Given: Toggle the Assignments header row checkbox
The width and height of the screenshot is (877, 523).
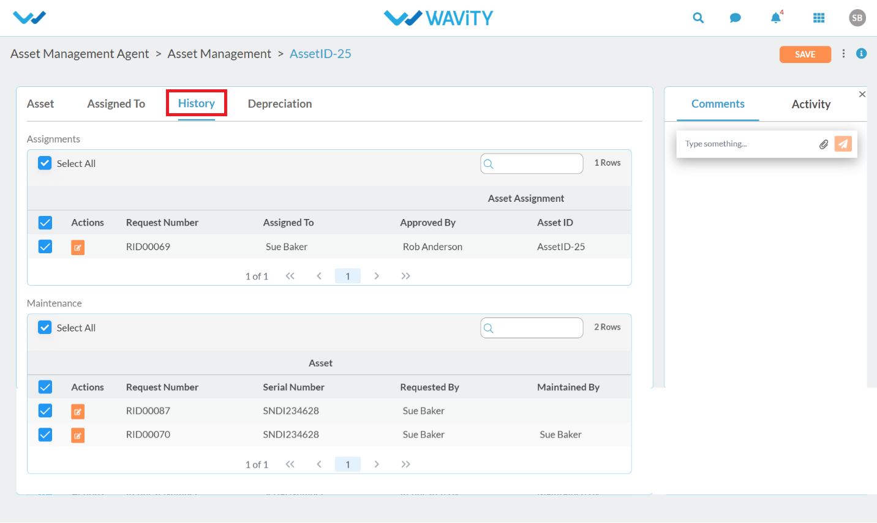Looking at the screenshot, I should pos(45,223).
